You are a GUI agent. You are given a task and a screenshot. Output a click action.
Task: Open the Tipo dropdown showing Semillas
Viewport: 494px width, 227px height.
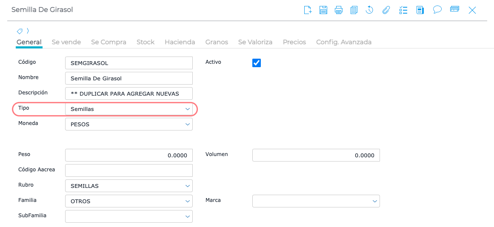128,109
